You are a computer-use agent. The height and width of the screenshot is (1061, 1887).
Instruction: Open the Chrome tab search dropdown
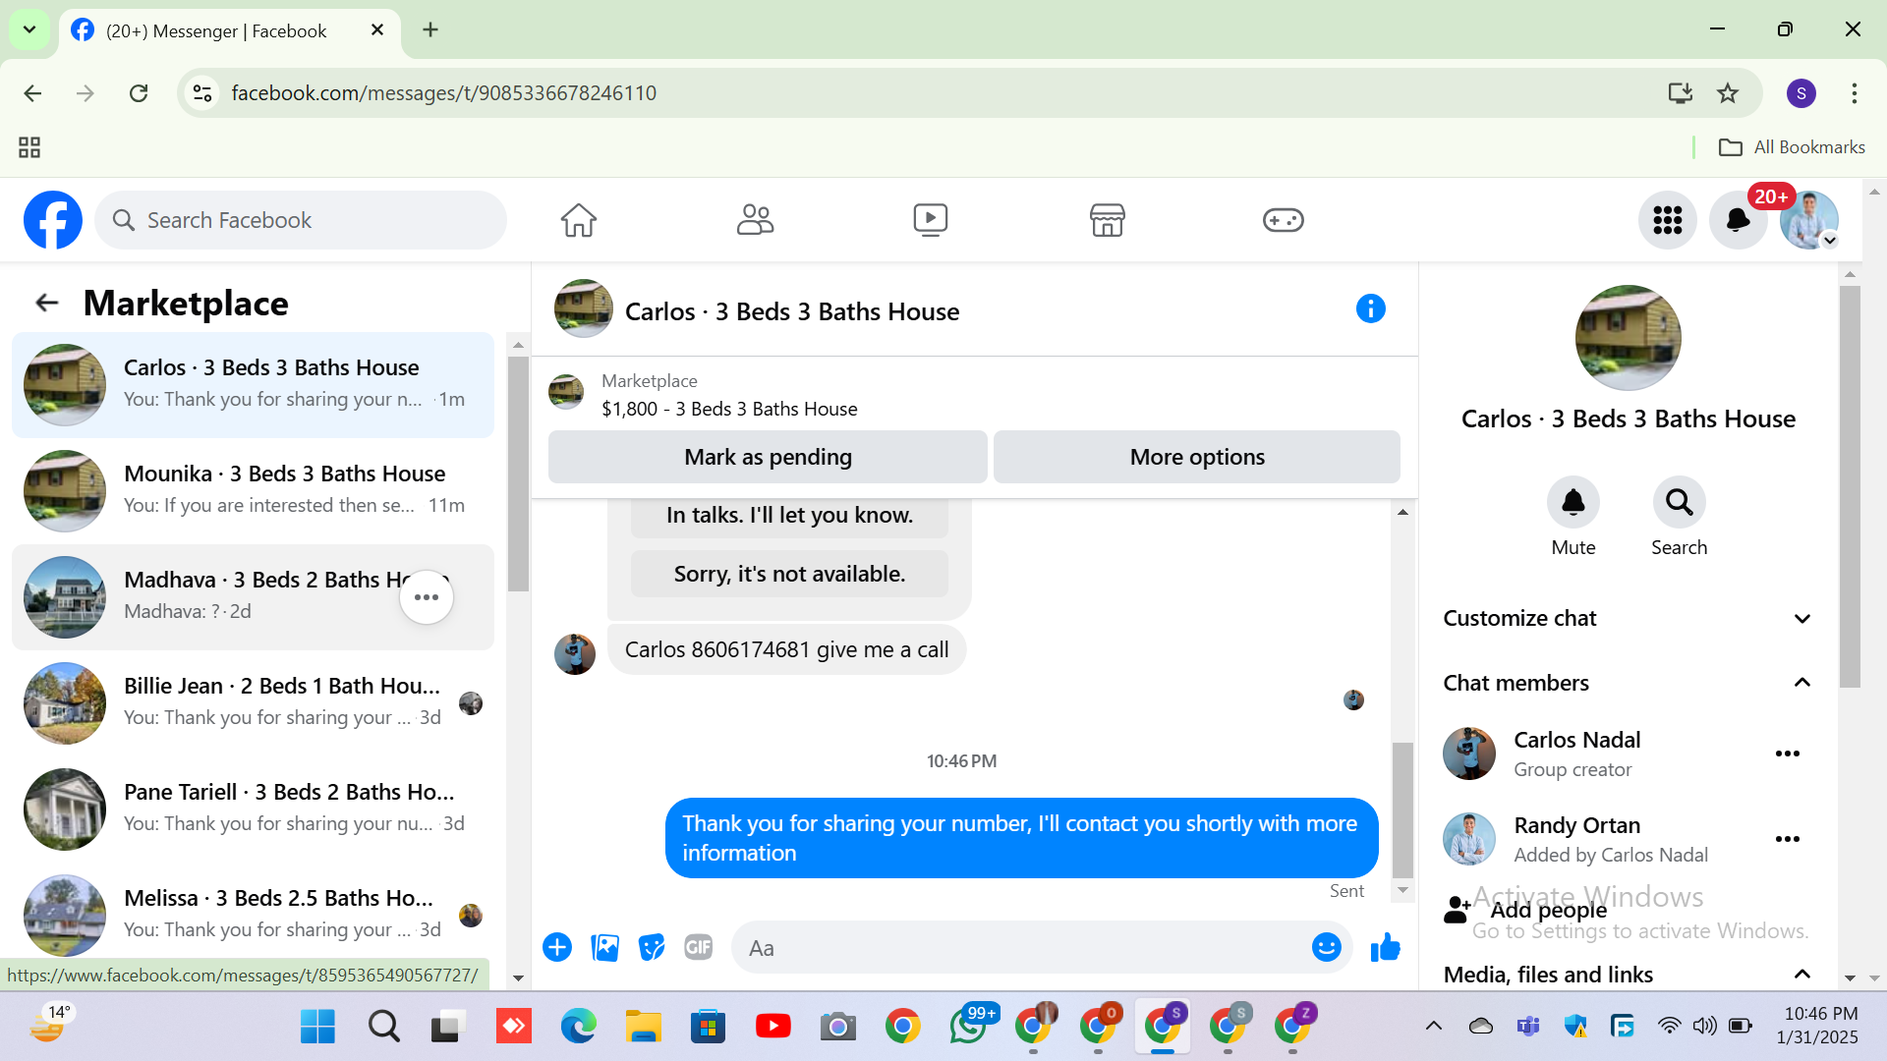29,29
